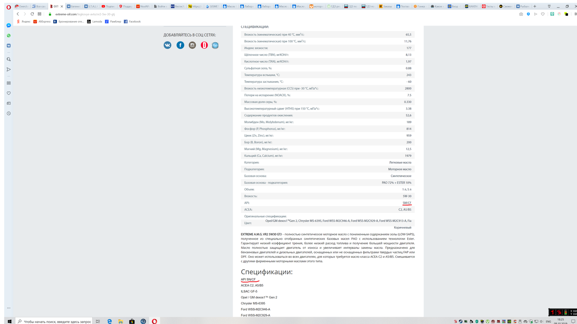This screenshot has width=577, height=324.
Task: Open the Opera main menu logo
Action: coord(9,7)
